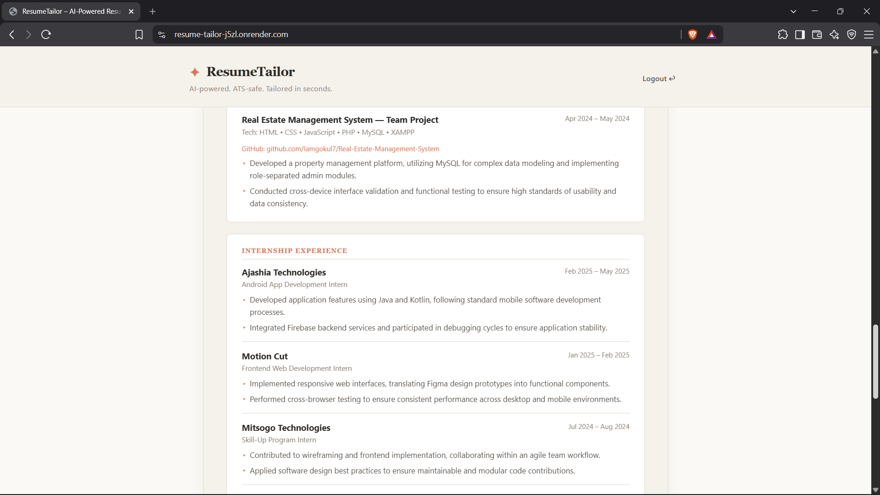The width and height of the screenshot is (880, 495).
Task: Click the 'Android App Development Intern' role
Action: (x=294, y=285)
